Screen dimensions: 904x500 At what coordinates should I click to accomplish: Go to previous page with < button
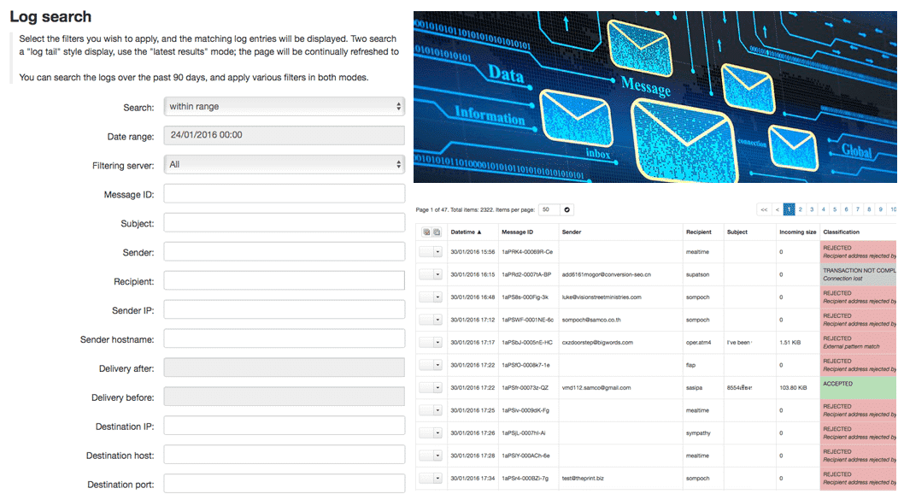click(x=778, y=210)
